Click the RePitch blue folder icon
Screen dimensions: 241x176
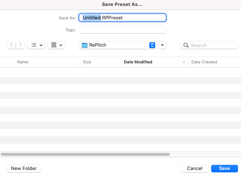pos(84,45)
